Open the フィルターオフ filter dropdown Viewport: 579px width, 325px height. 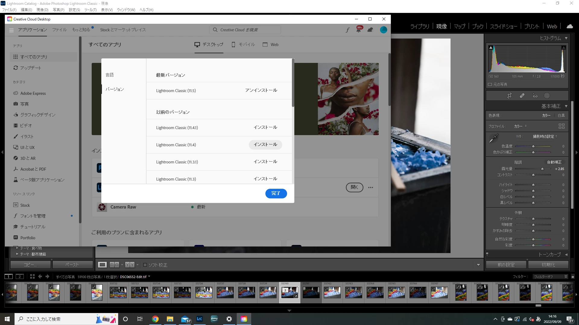550,277
